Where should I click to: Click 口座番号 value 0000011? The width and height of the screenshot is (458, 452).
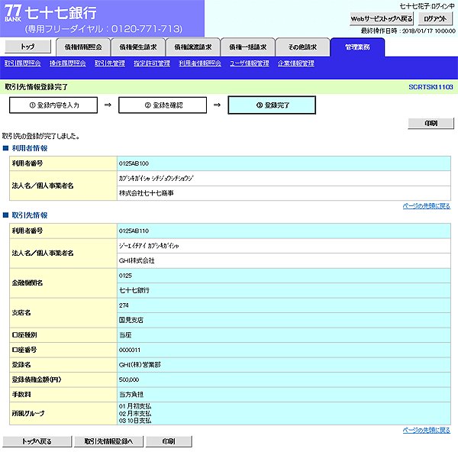tap(130, 350)
